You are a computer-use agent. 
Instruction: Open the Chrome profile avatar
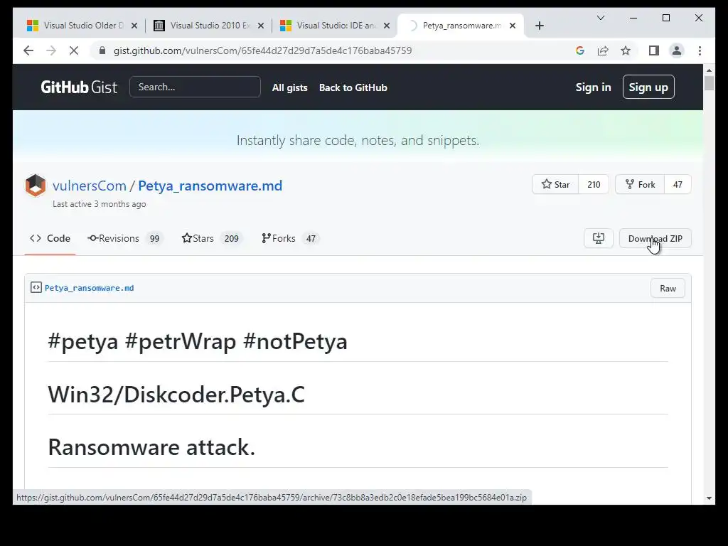[x=677, y=50]
